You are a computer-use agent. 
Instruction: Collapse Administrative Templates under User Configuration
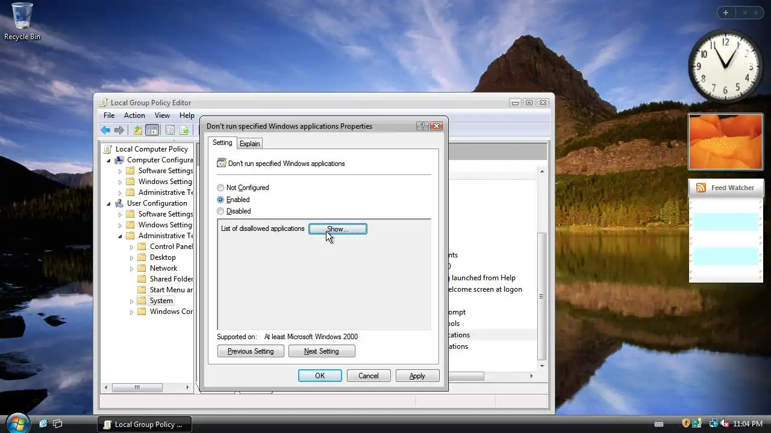tap(120, 236)
